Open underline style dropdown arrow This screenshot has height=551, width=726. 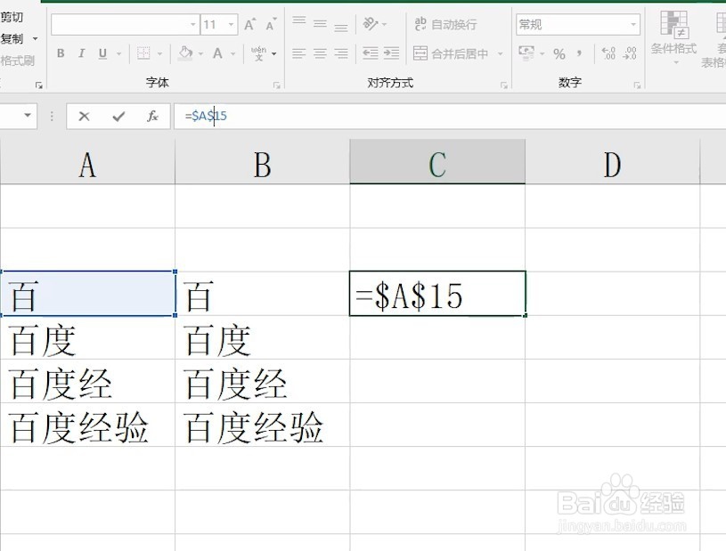(119, 54)
